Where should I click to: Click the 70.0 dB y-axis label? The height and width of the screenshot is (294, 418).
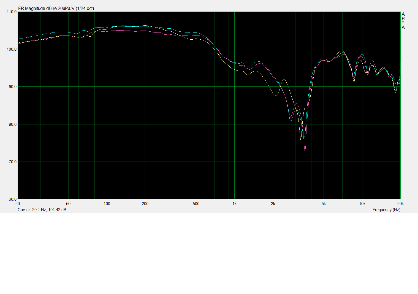[12, 162]
